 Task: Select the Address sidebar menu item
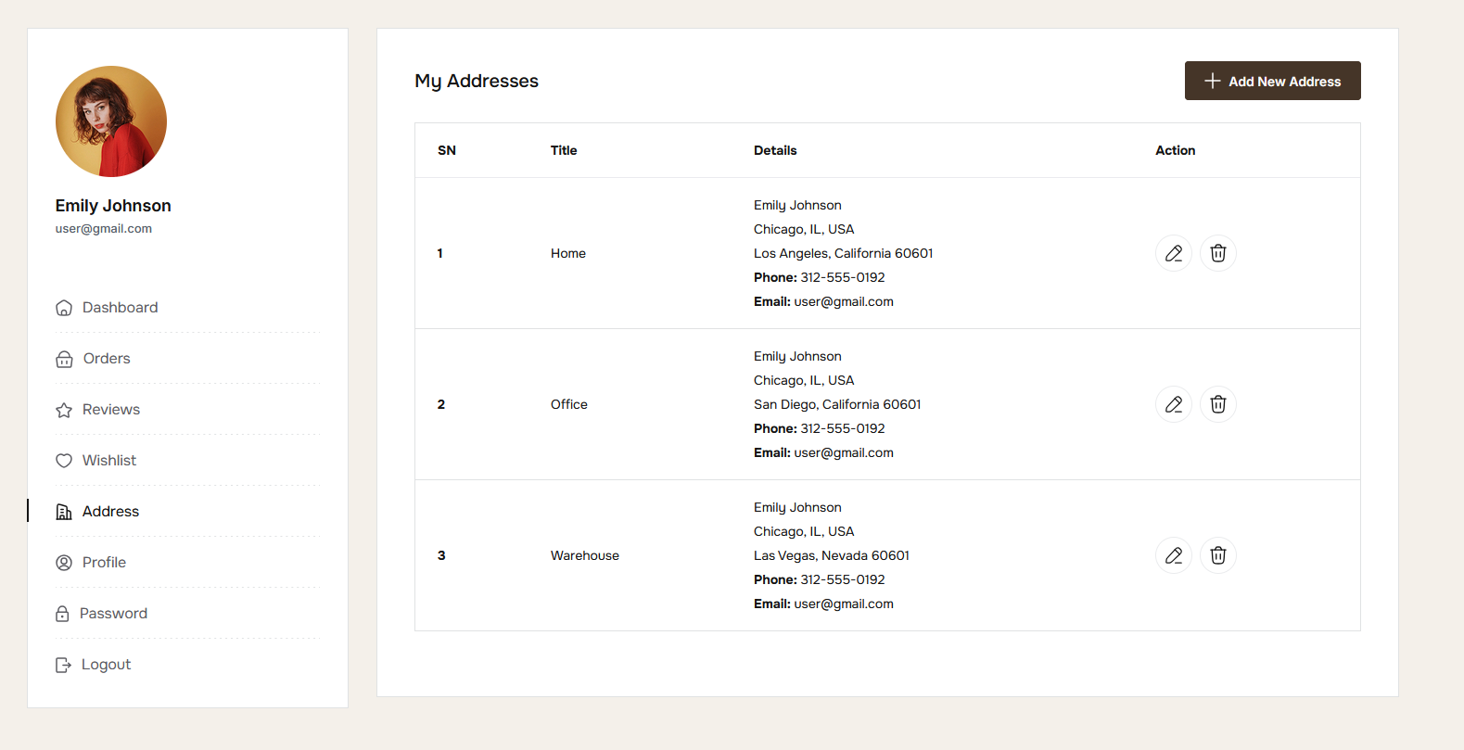[110, 512]
